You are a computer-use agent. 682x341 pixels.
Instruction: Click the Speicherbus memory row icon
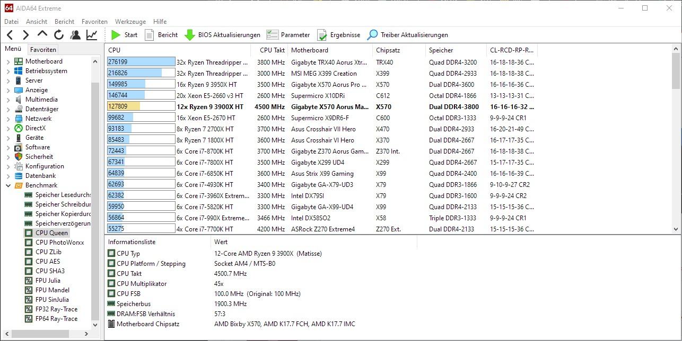click(111, 304)
